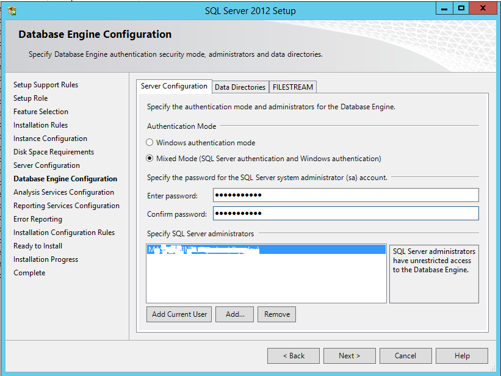Go back with the Back button
Screen dimensions: 501x376
[294, 356]
